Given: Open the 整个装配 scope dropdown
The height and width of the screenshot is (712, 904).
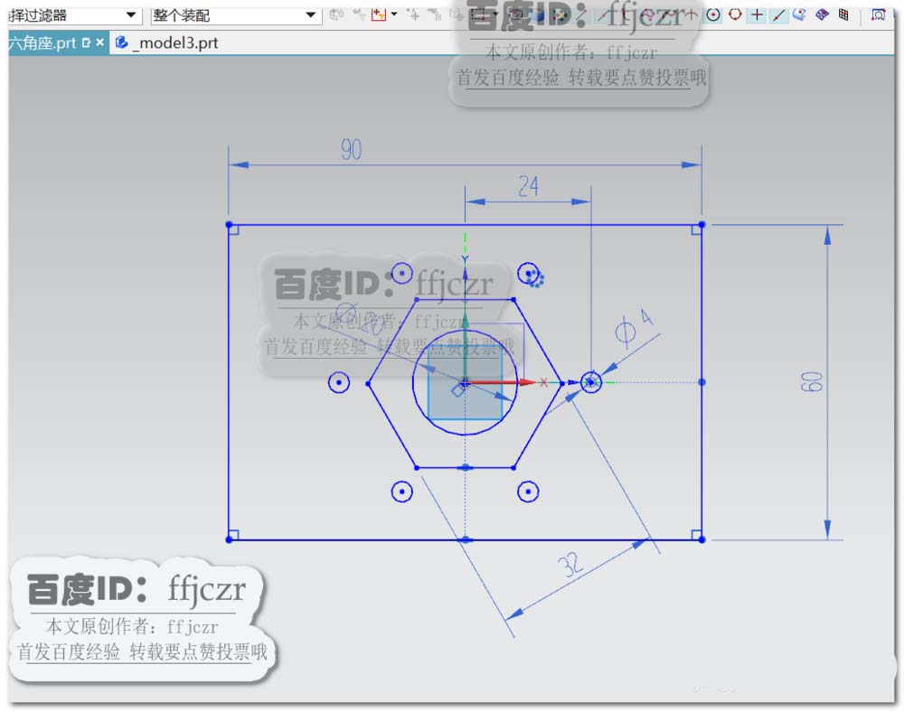Looking at the screenshot, I should (235, 15).
